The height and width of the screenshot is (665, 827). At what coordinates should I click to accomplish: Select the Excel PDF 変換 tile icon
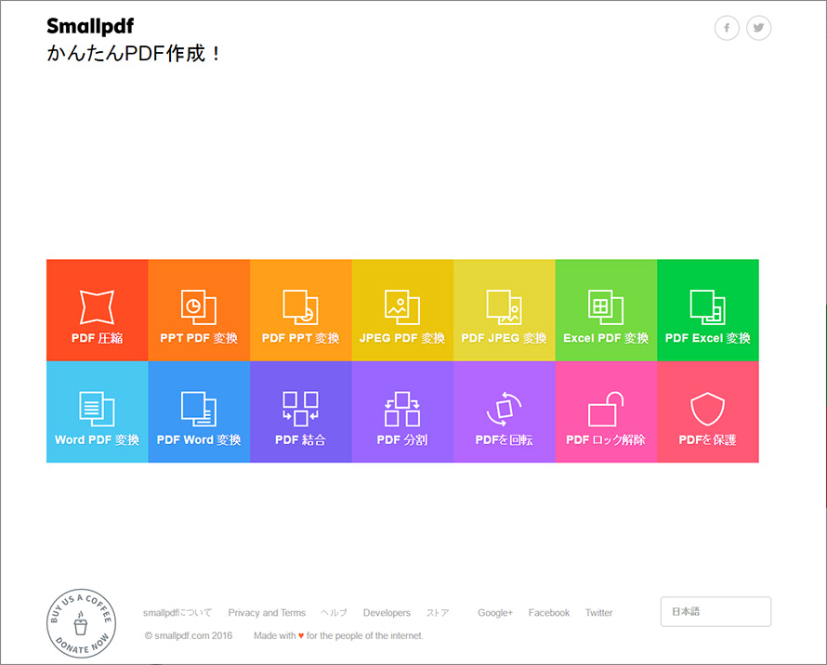click(x=606, y=306)
